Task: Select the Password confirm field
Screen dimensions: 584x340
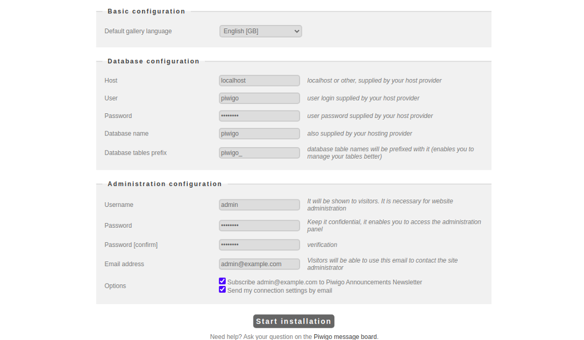Action: point(259,245)
